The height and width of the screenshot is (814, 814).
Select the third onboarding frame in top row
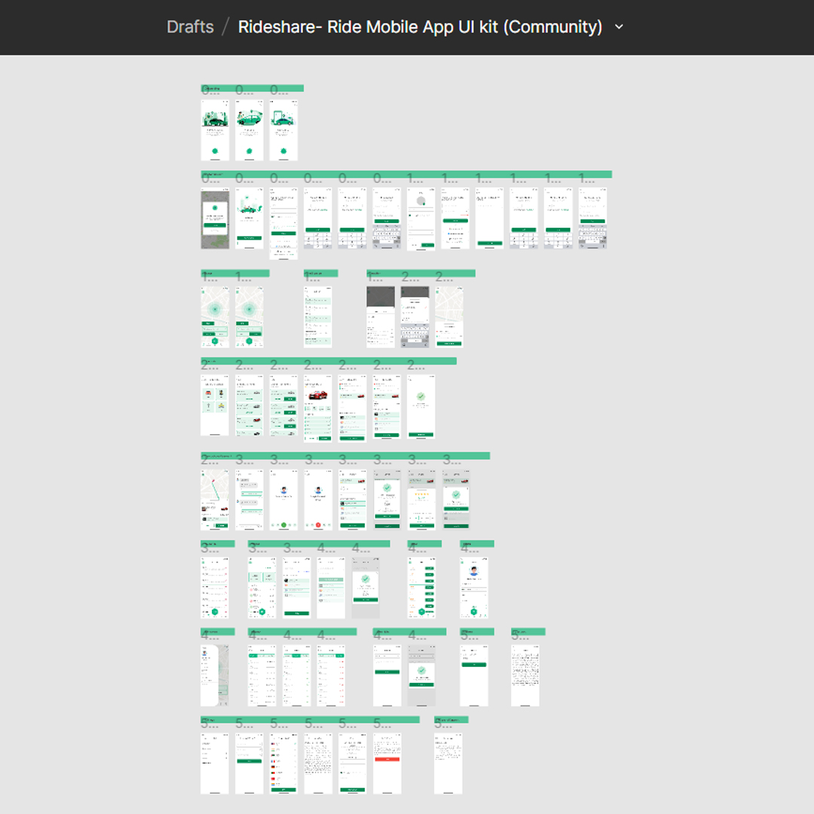pos(283,131)
